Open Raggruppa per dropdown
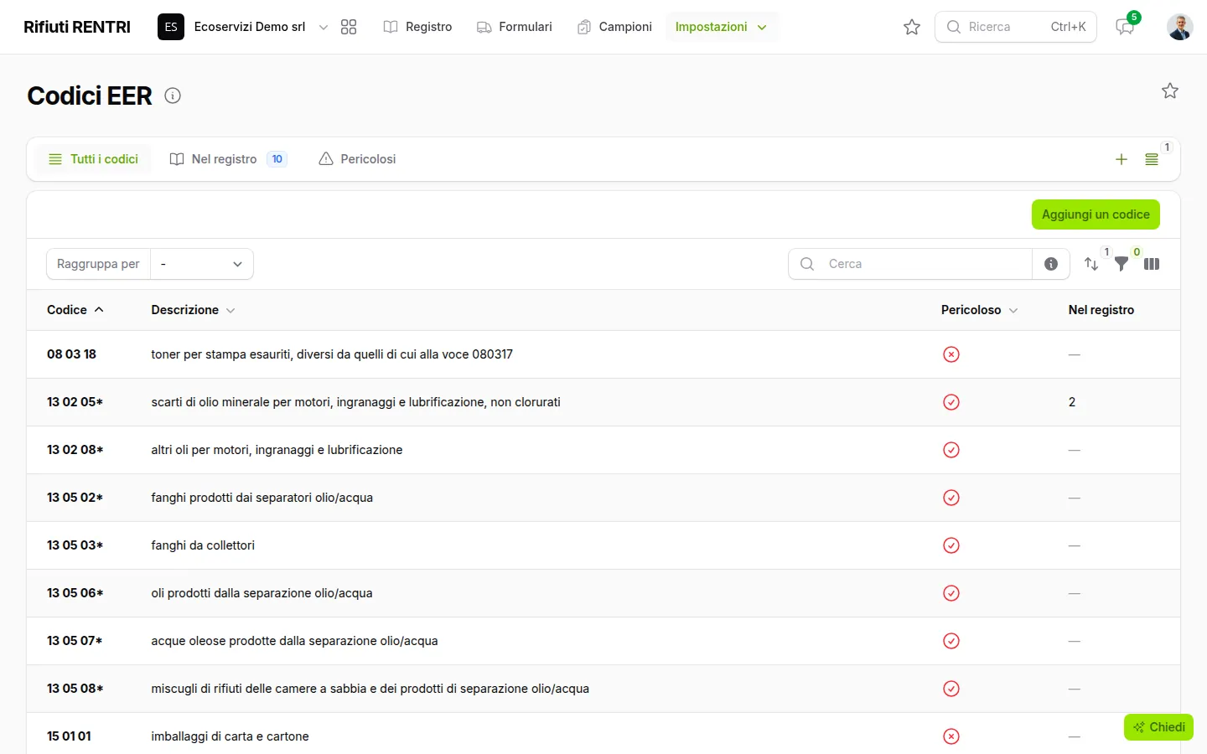This screenshot has height=754, width=1207. pyautogui.click(x=201, y=264)
